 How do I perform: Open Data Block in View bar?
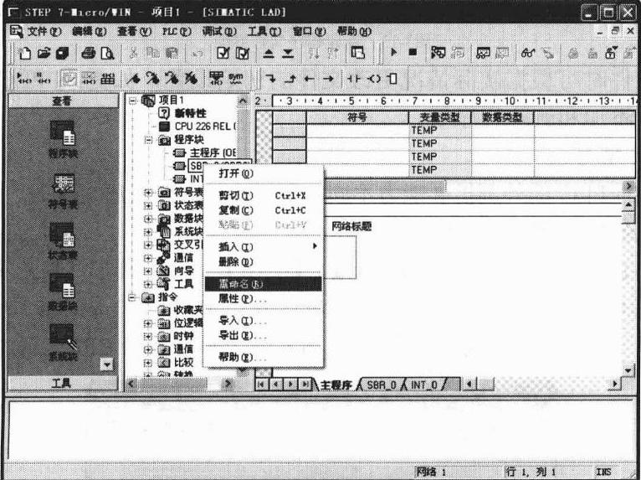tap(63, 292)
